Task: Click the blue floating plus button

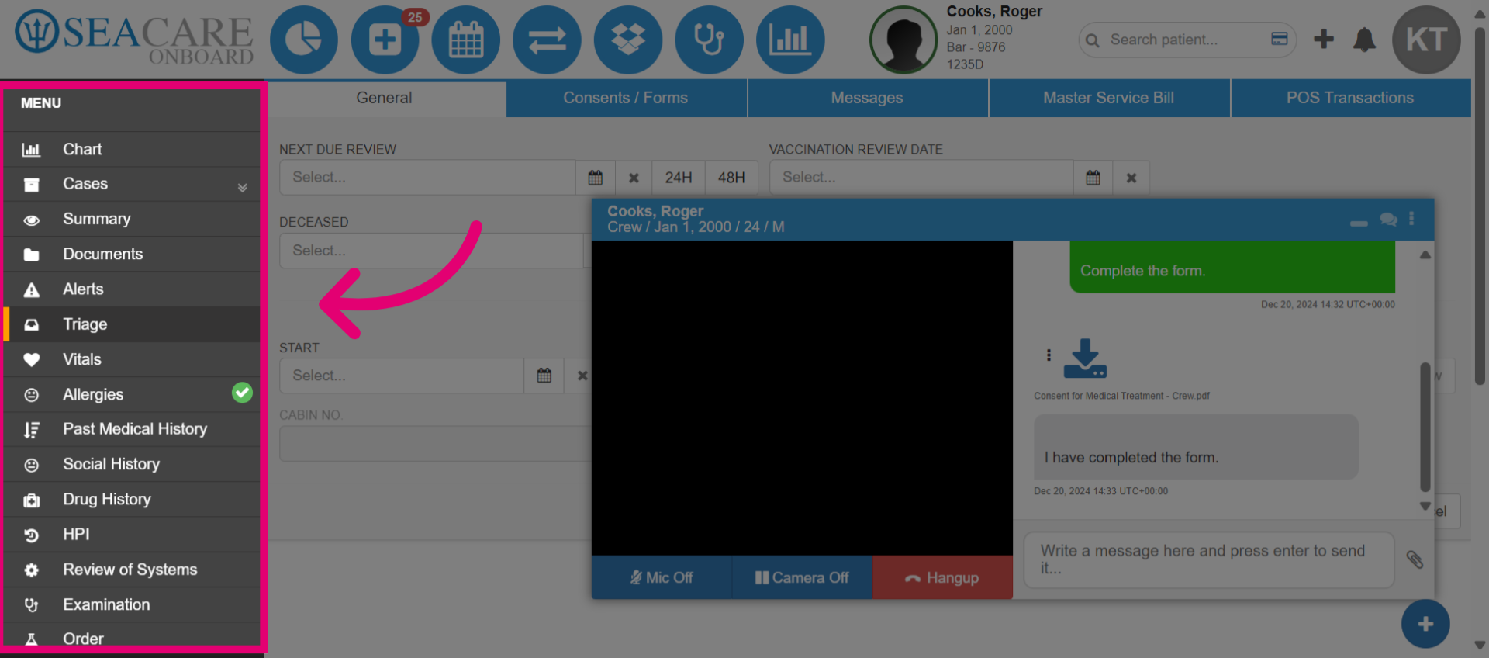Action: point(1425,624)
